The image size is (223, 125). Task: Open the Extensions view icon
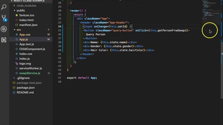click(x=4, y=40)
